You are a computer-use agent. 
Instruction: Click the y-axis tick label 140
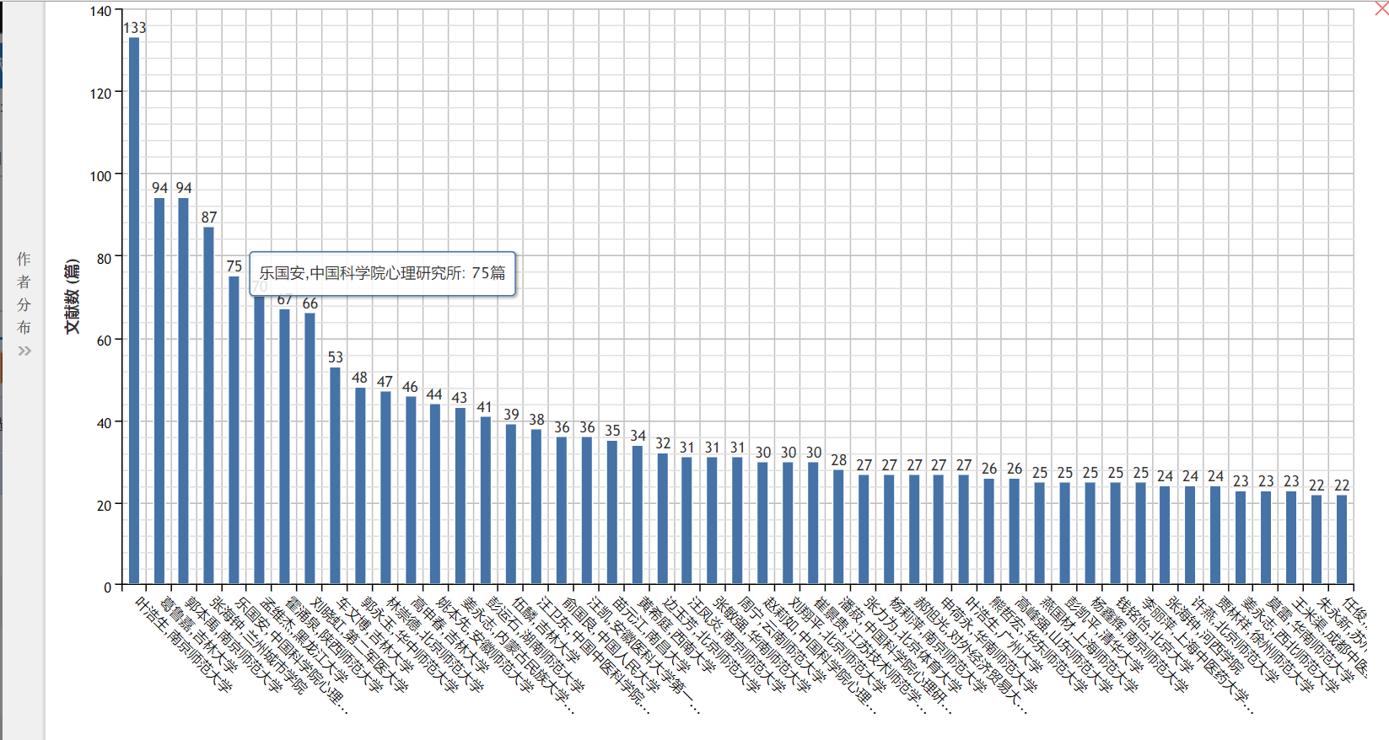(100, 11)
